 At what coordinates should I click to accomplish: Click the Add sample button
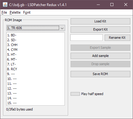coord(100,56)
